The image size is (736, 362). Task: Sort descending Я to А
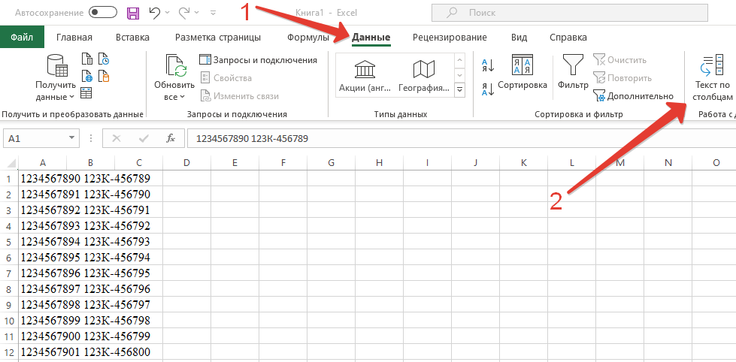tap(488, 89)
